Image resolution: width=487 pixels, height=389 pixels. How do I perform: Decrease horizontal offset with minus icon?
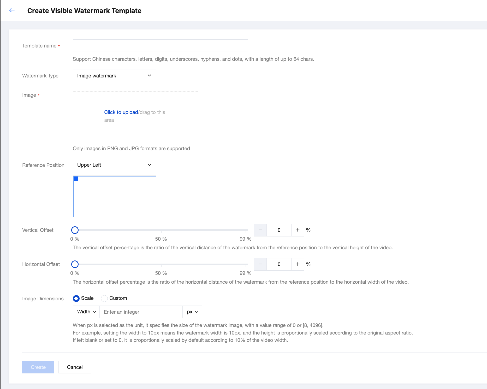tap(260, 264)
